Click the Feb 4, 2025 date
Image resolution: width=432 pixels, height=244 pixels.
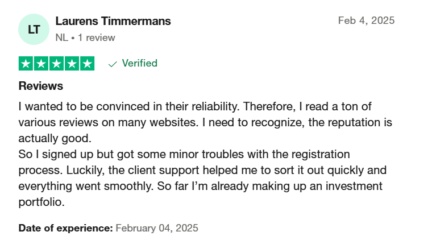(366, 20)
